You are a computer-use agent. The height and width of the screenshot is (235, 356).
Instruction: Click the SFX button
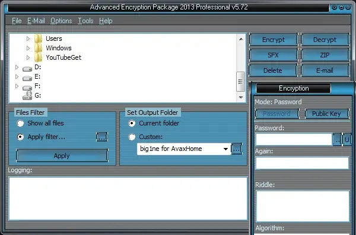click(x=274, y=55)
